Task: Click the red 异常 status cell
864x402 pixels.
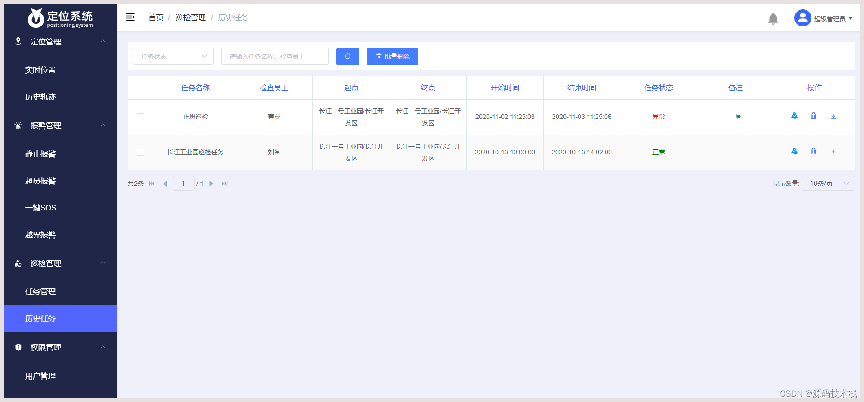Action: point(659,117)
